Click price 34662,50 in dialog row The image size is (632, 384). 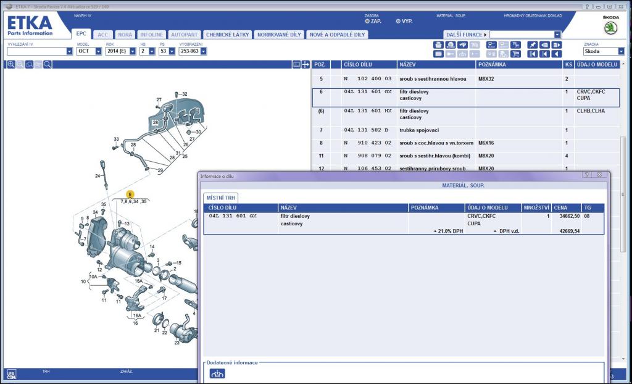point(570,216)
